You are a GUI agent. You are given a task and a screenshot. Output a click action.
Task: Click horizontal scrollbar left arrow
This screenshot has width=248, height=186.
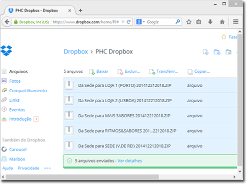(3, 177)
